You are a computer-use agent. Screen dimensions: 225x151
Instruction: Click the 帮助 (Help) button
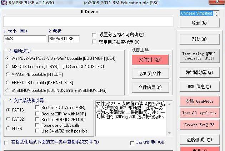[200, 39]
